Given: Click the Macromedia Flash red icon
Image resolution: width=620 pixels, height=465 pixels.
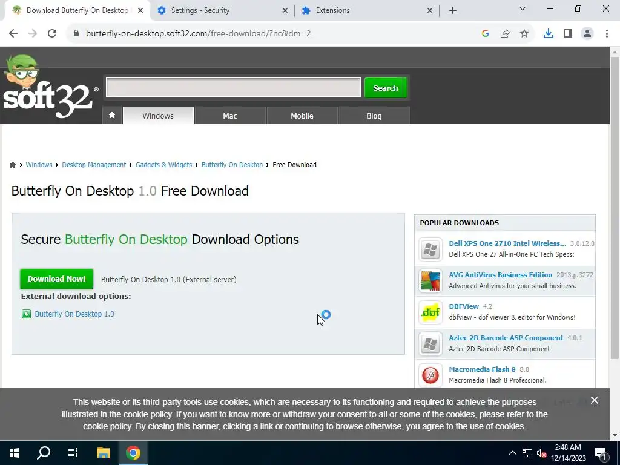Looking at the screenshot, I should 430,375.
